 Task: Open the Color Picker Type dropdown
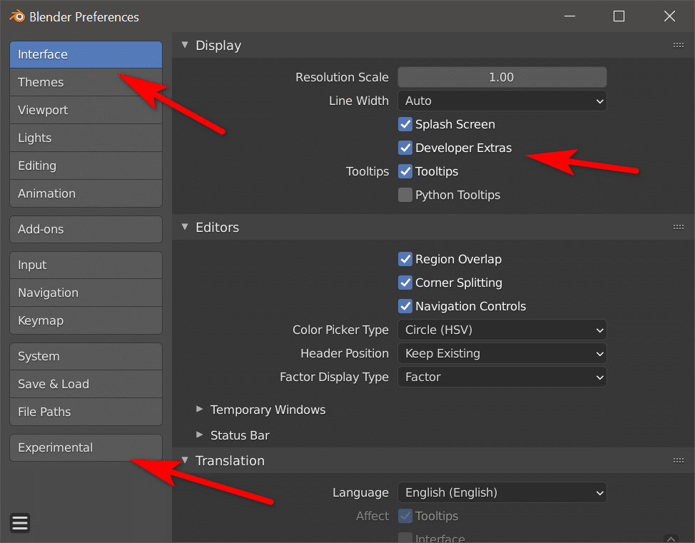(502, 330)
